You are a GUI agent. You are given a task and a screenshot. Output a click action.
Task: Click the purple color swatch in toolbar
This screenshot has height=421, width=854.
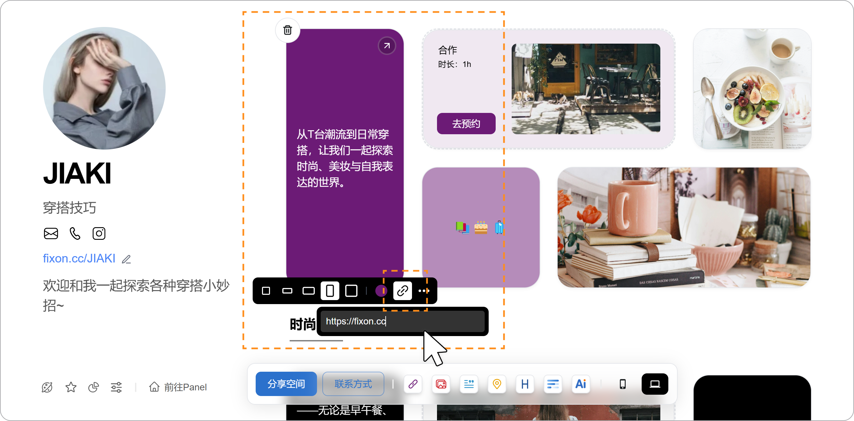(x=381, y=291)
